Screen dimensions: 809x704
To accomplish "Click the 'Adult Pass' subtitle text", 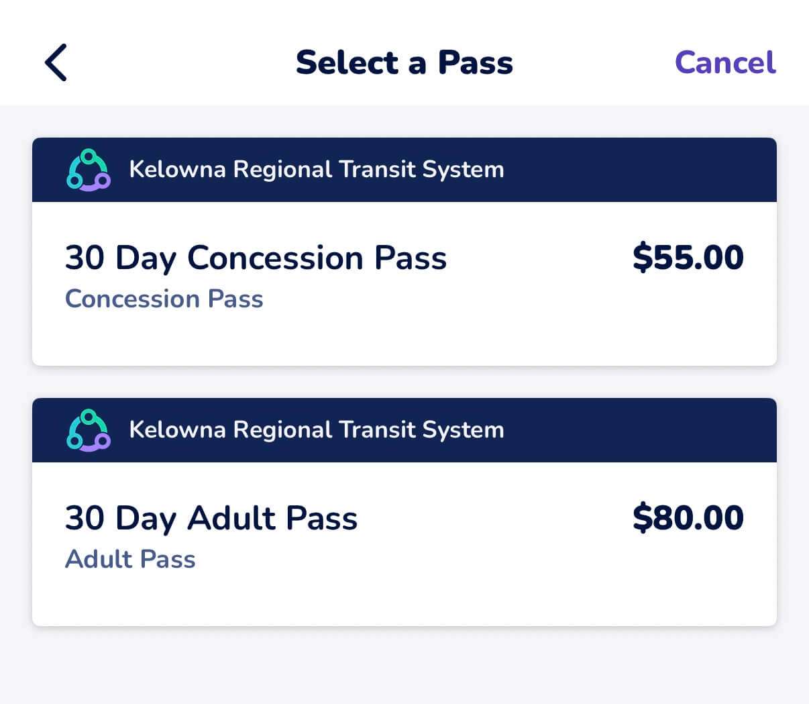I will point(130,560).
